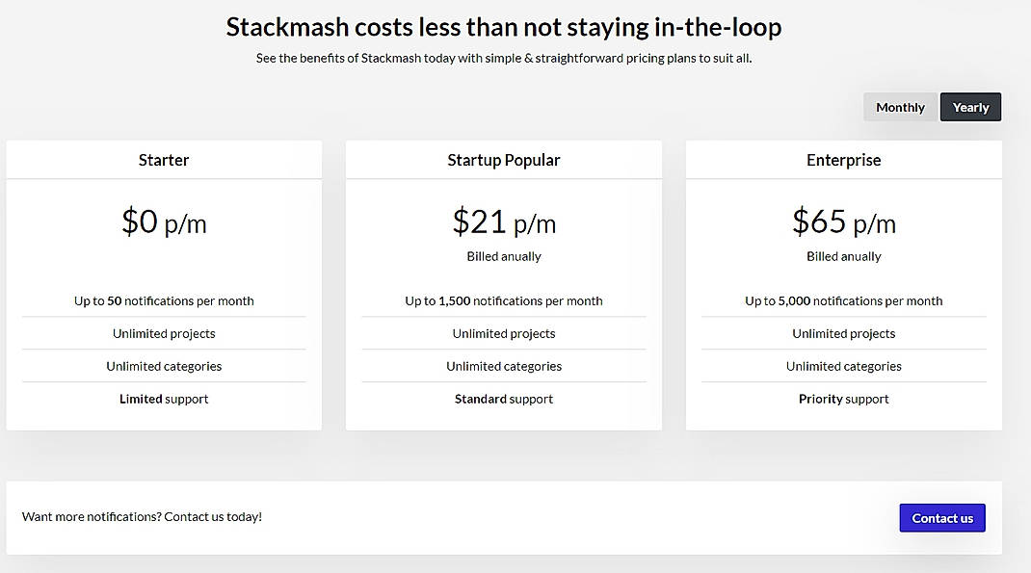Click the Contact us button
Screen dimensions: 1031x573
click(x=941, y=517)
